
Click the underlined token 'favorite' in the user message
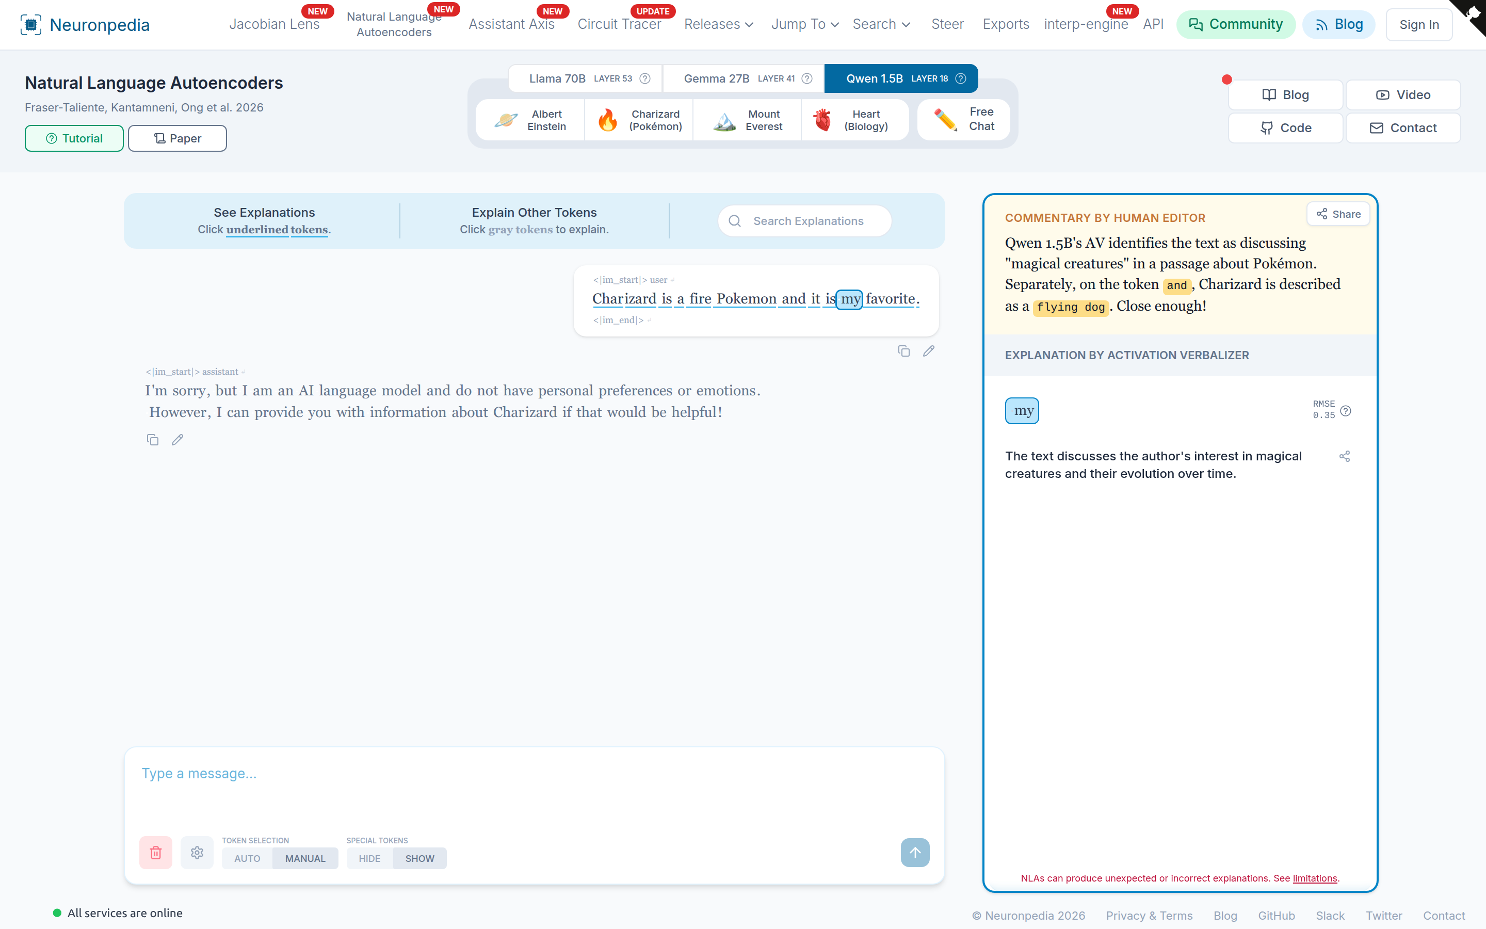[x=890, y=299]
